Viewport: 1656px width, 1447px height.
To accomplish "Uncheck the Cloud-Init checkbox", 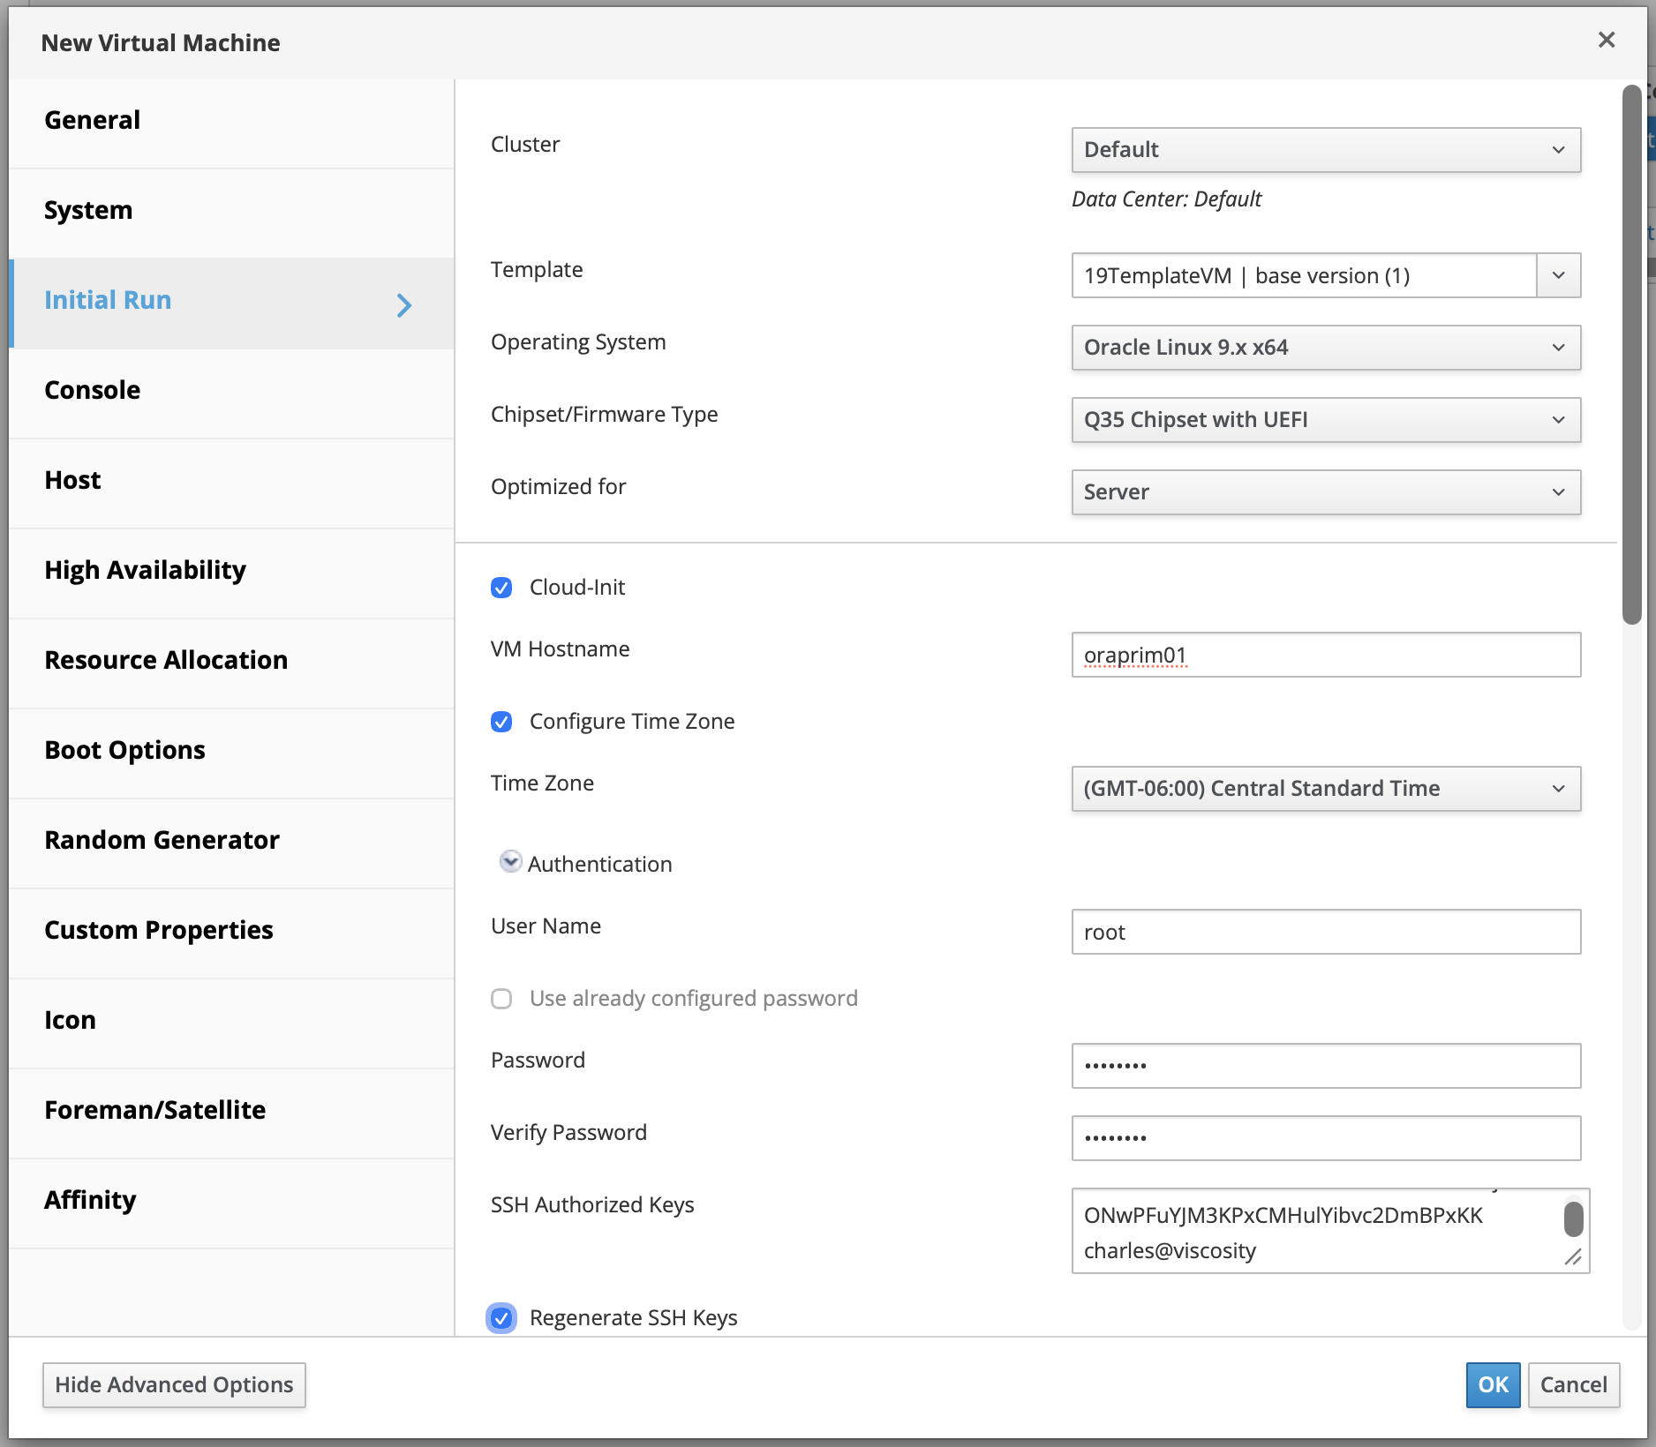I will point(501,588).
